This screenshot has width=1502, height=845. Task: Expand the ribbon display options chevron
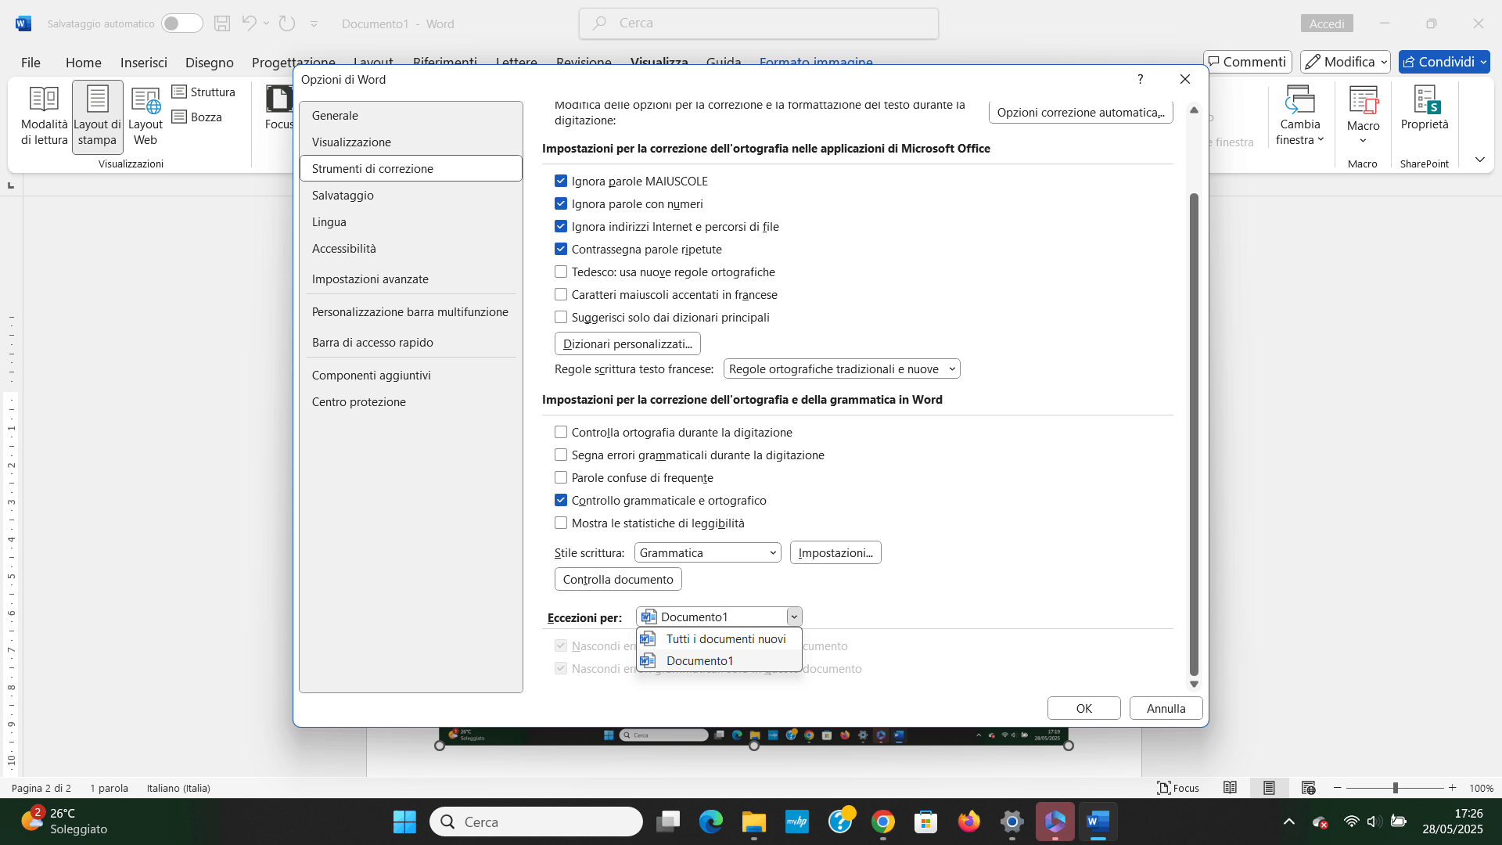(1479, 160)
